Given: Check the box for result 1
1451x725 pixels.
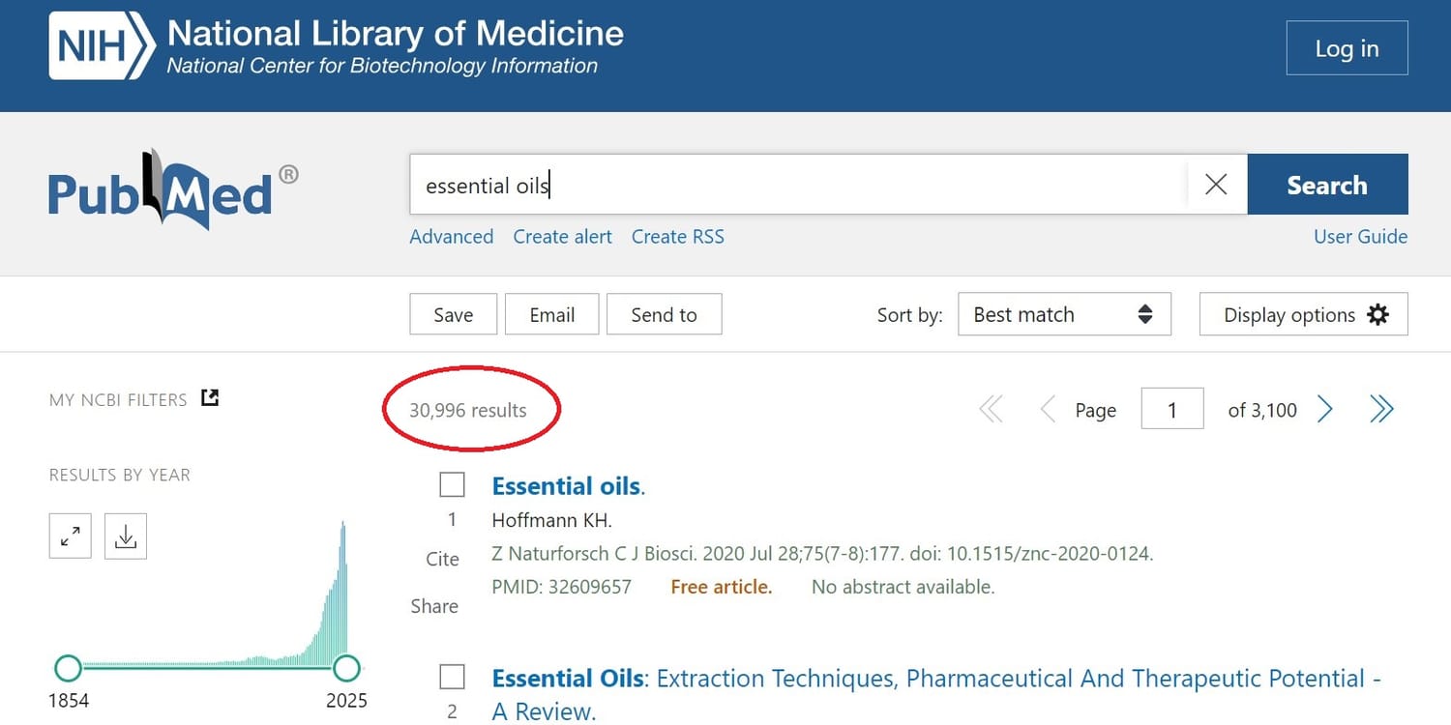Looking at the screenshot, I should (452, 484).
